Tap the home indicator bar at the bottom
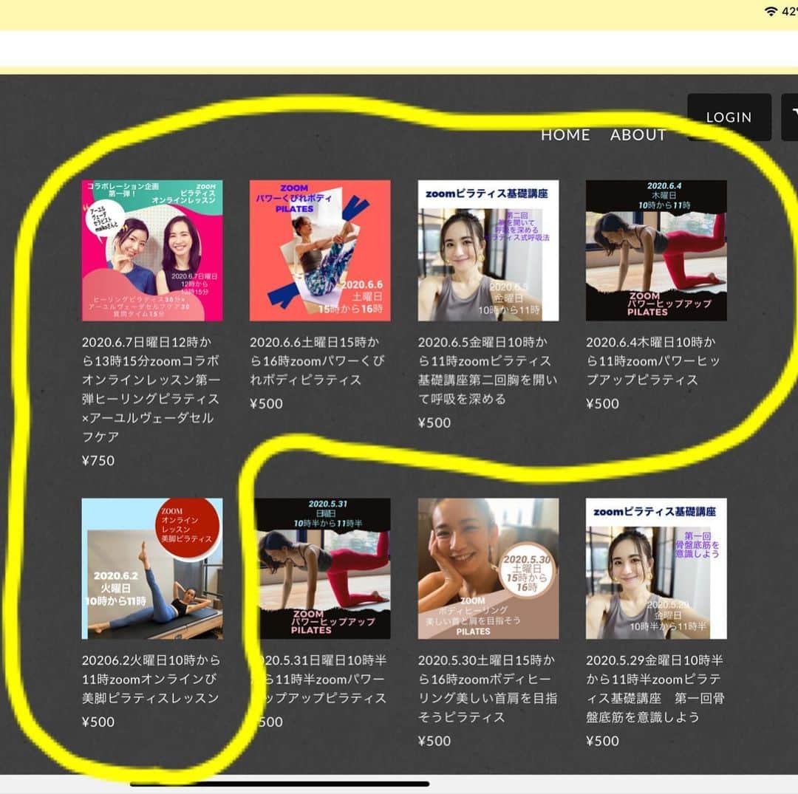798x794 pixels. pos(279,784)
